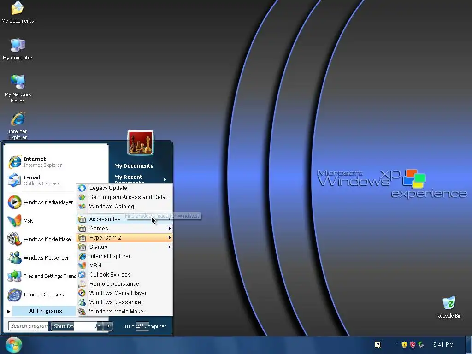Start Windows Movie Maker from Start's left pane
Screen dimensions: 472x354
click(x=41, y=239)
